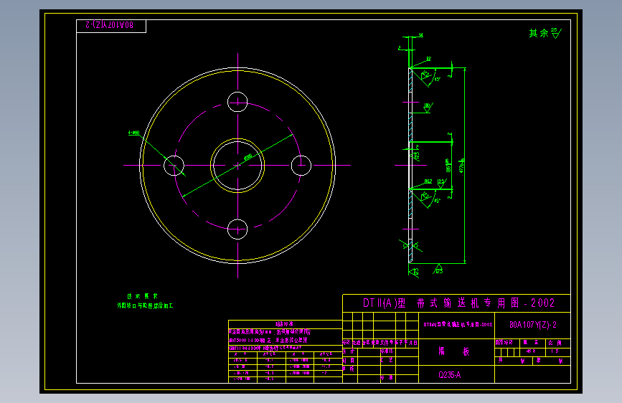Select the "其余" surface roughness note
This screenshot has width=622, height=403.
[x=545, y=33]
